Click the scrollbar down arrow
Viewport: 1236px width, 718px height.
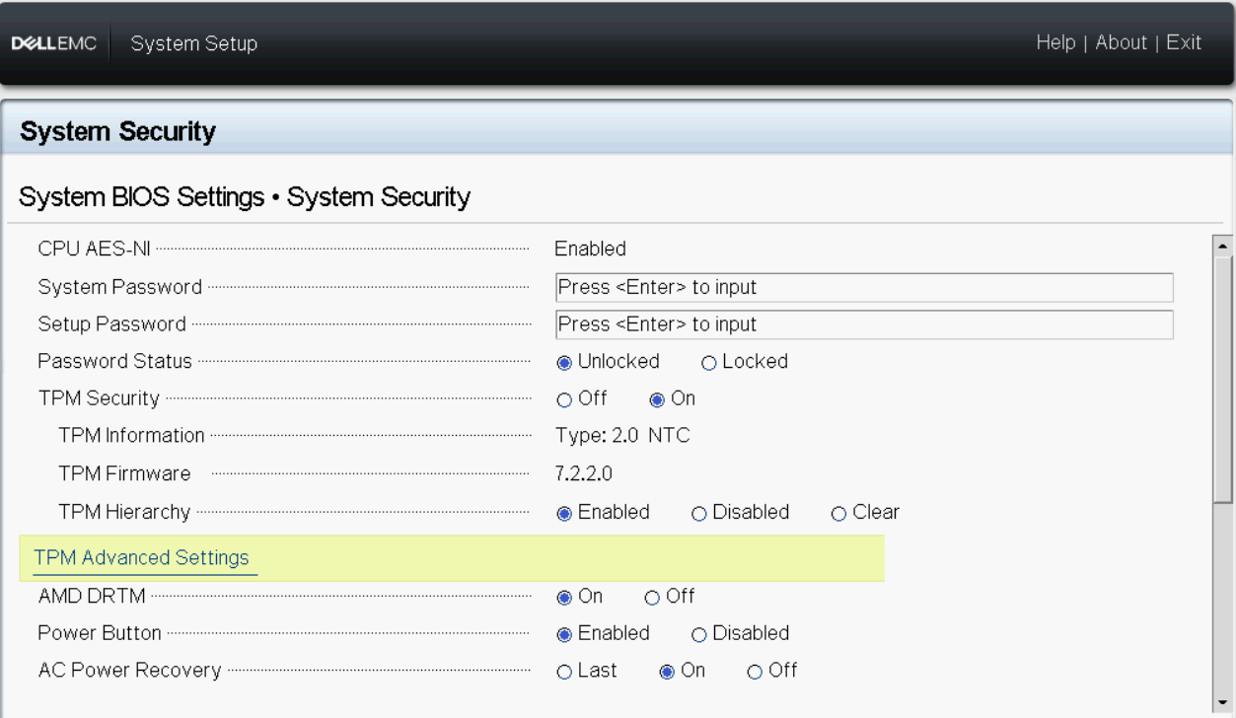click(x=1223, y=703)
